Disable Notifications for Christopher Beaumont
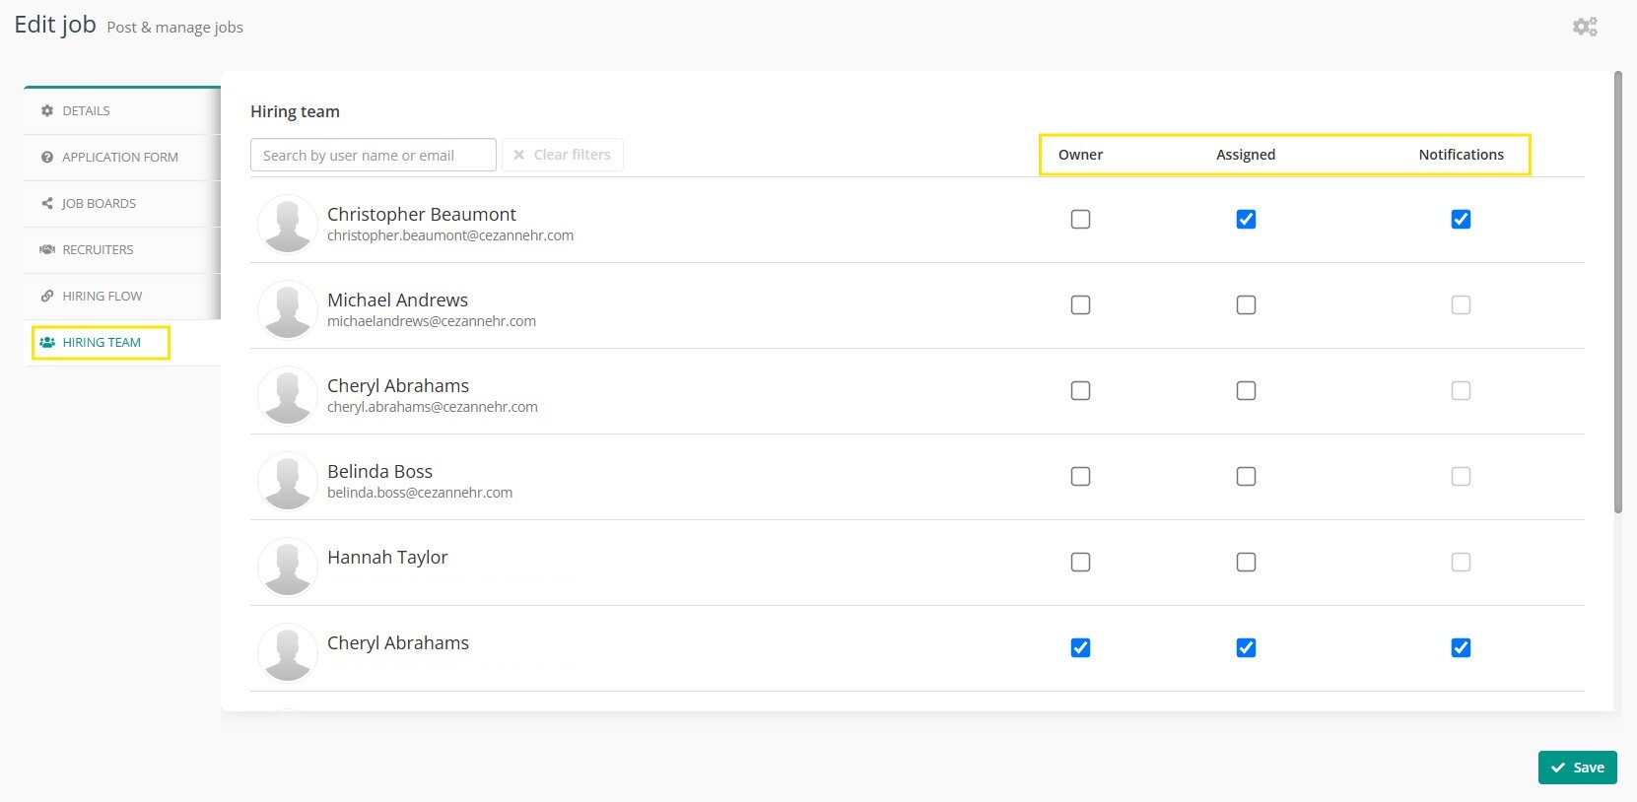The width and height of the screenshot is (1637, 802). tap(1461, 220)
